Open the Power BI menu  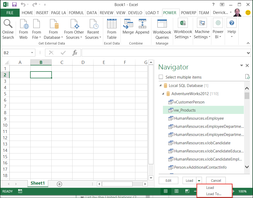pyautogui.click(x=218, y=29)
